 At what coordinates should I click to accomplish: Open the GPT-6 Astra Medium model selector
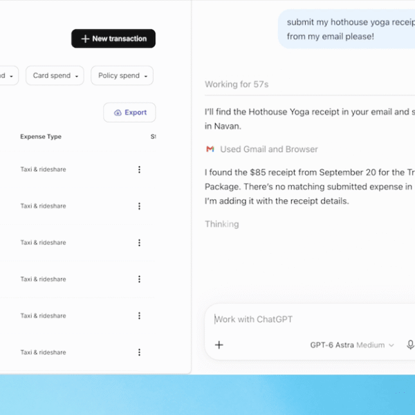click(x=352, y=345)
